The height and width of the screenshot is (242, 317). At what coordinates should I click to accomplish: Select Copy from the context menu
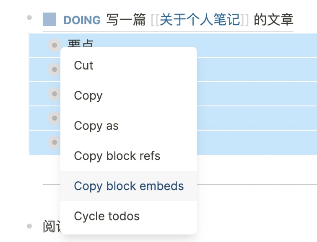[x=88, y=95]
